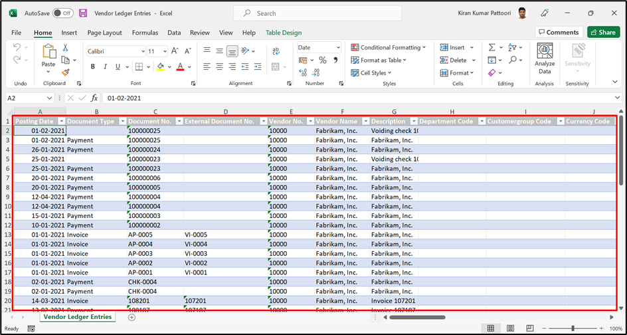Toggle Underline formatting
This screenshot has width=627, height=335.
[x=117, y=66]
